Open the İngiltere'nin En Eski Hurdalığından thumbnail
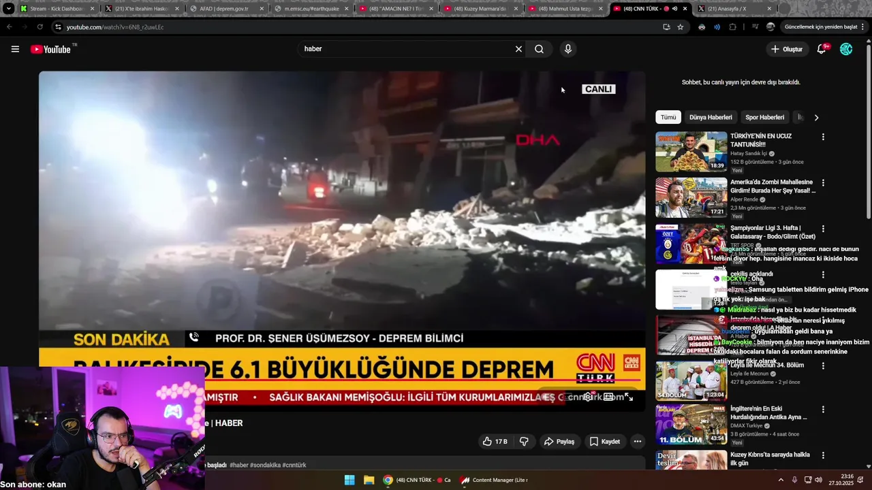This screenshot has width=872, height=490. (x=691, y=425)
